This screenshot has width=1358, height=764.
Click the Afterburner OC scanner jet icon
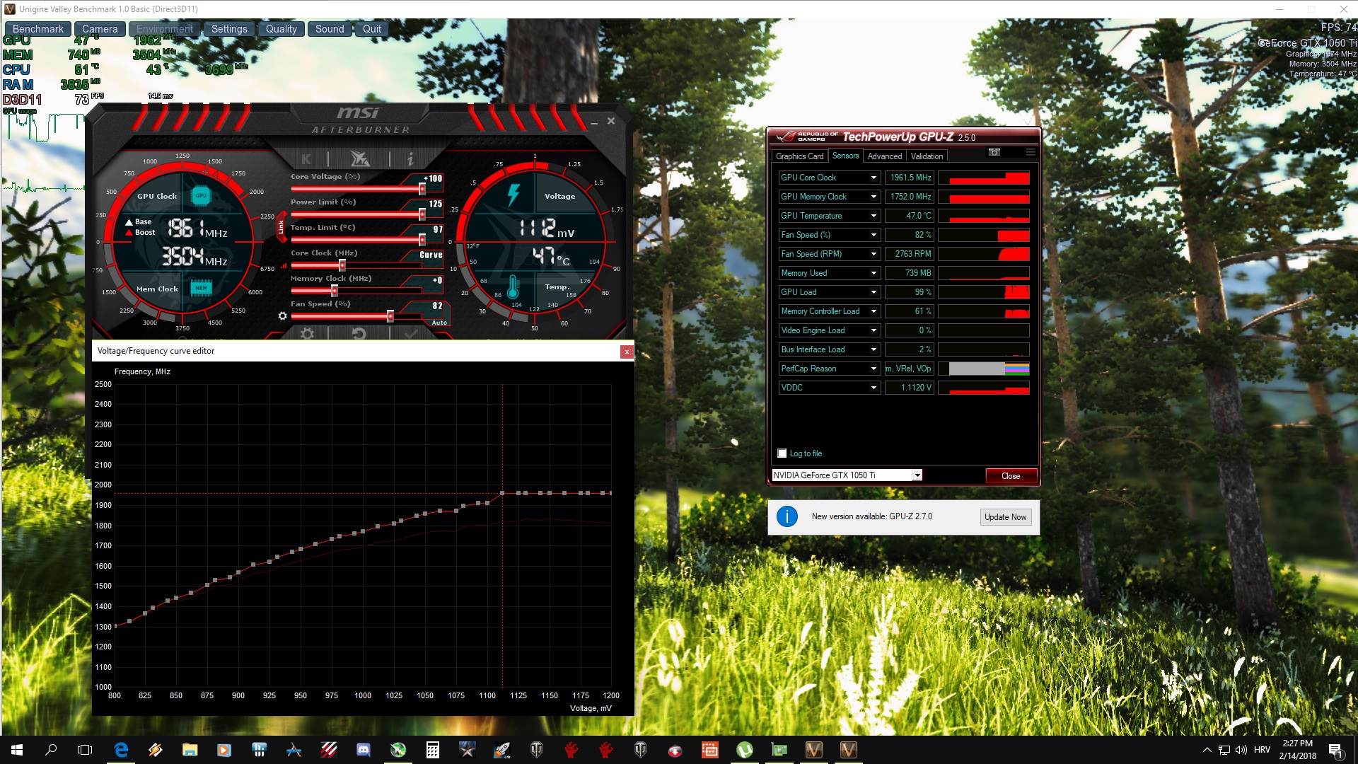pos(359,159)
